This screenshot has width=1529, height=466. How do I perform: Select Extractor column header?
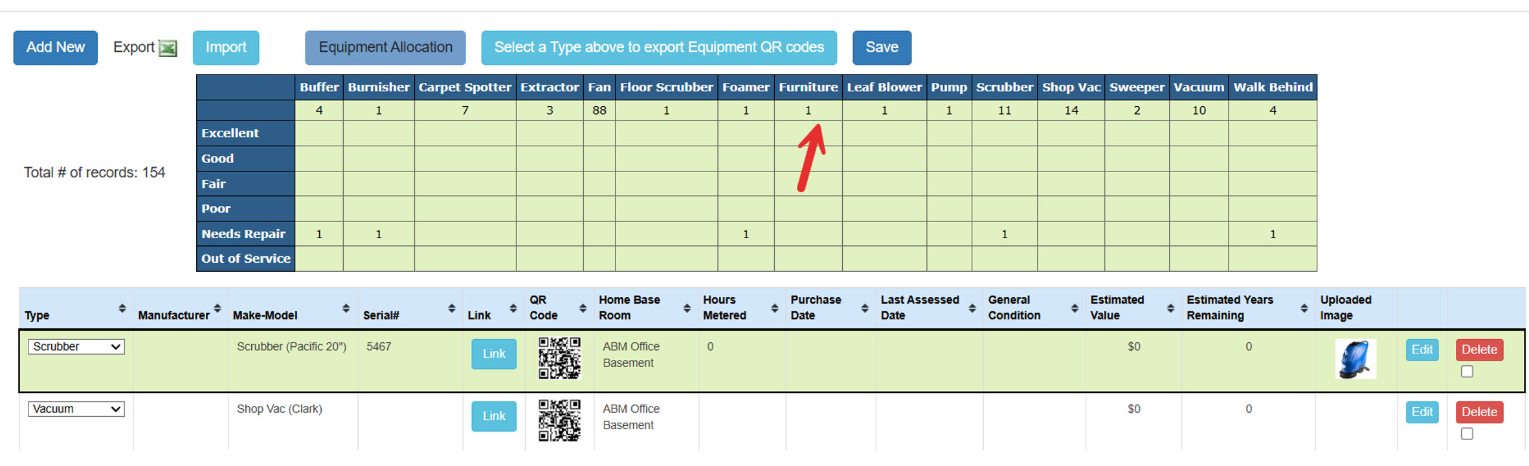[x=550, y=87]
